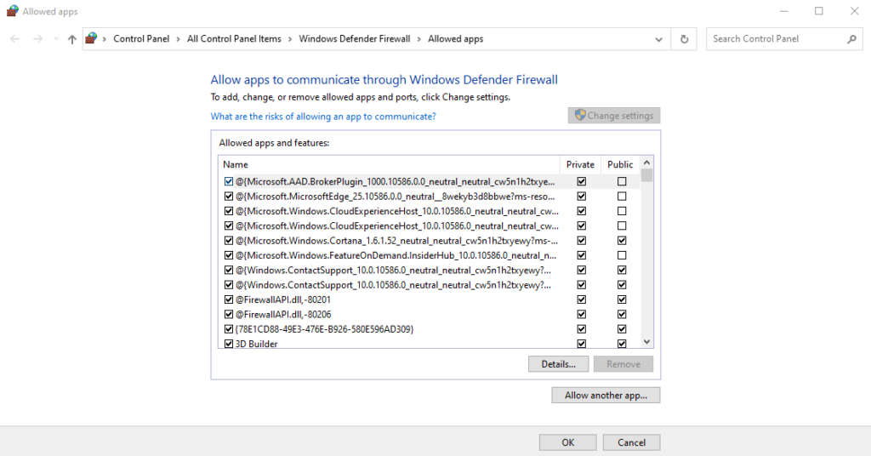Click the Private column header
The width and height of the screenshot is (871, 456).
coord(580,164)
